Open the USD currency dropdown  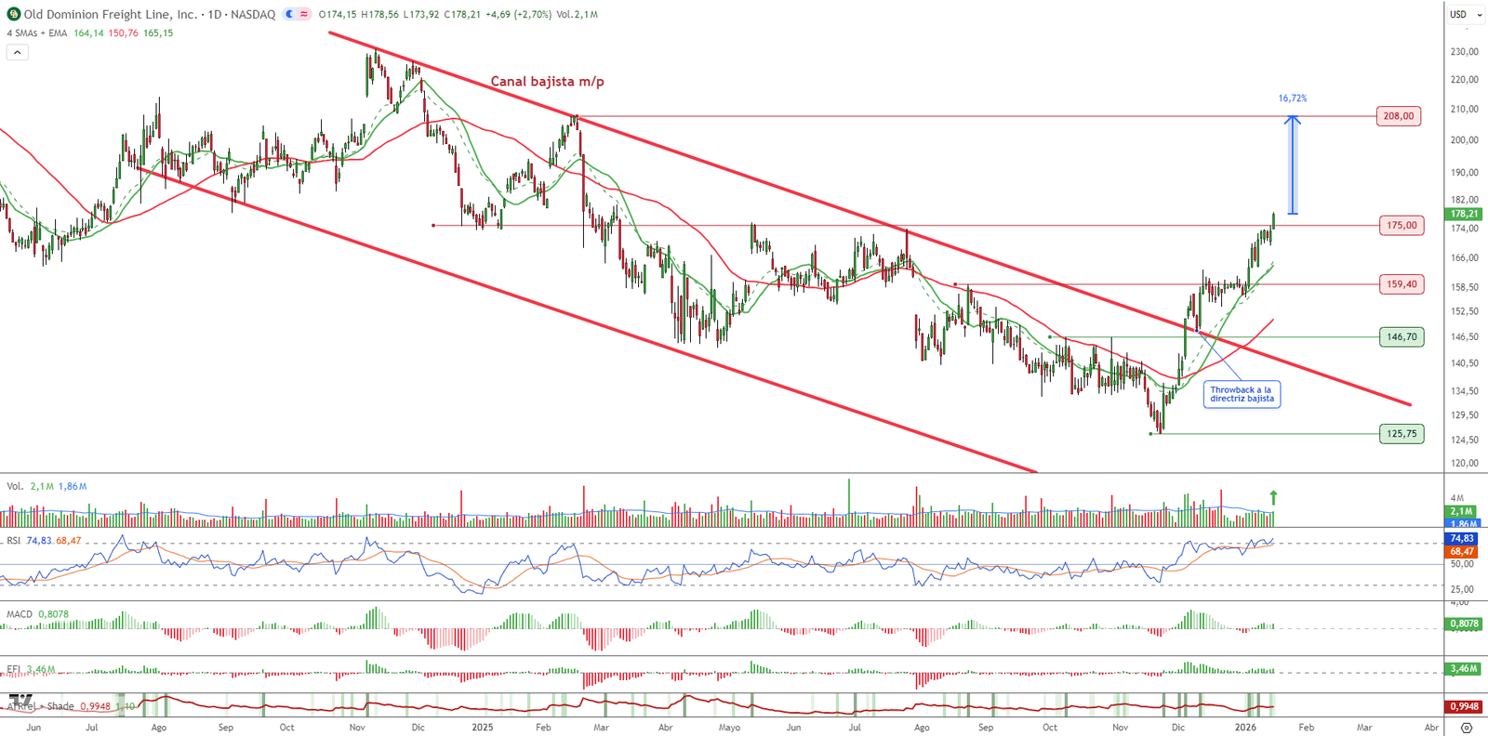[1463, 15]
